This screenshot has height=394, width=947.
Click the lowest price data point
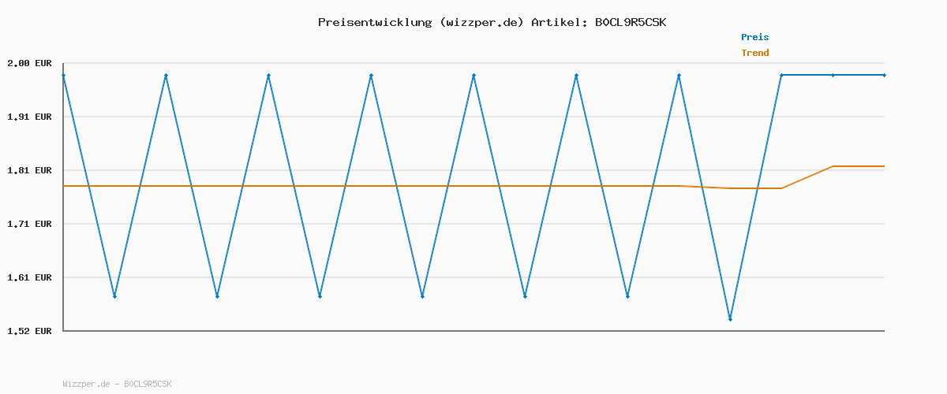pos(730,319)
